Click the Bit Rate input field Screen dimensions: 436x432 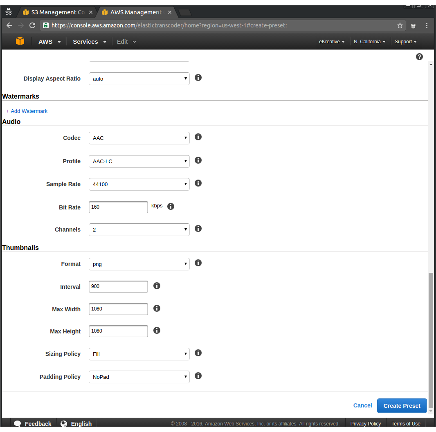pos(118,207)
